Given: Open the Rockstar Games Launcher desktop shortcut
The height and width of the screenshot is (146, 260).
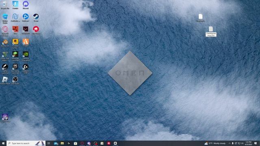Looking at the screenshot, I should coord(15,44).
